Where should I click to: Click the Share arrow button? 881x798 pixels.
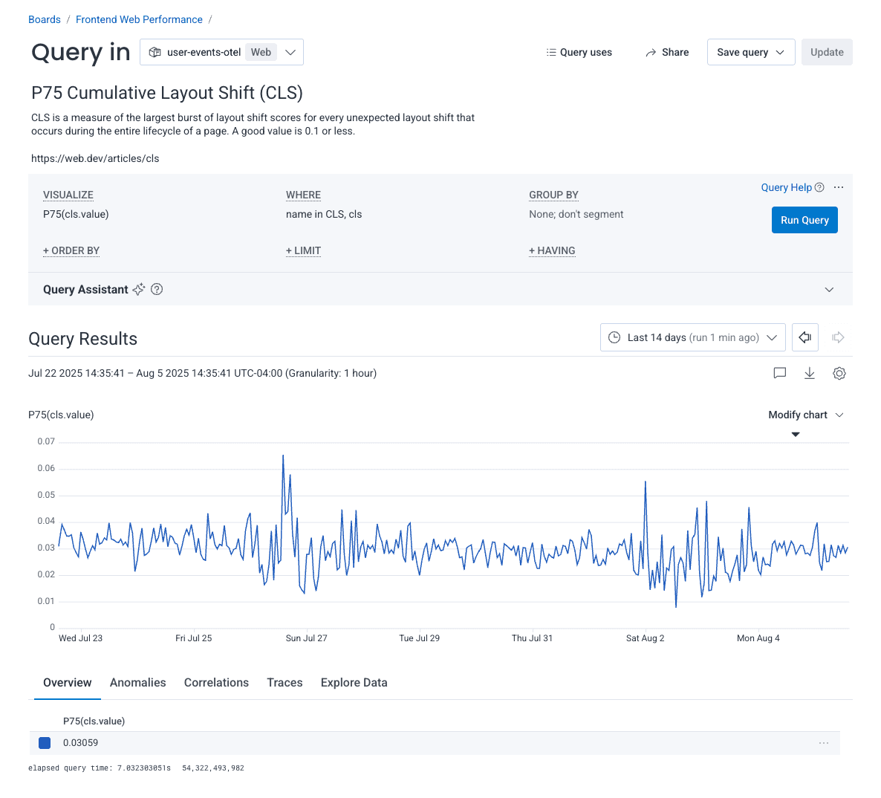(x=666, y=52)
